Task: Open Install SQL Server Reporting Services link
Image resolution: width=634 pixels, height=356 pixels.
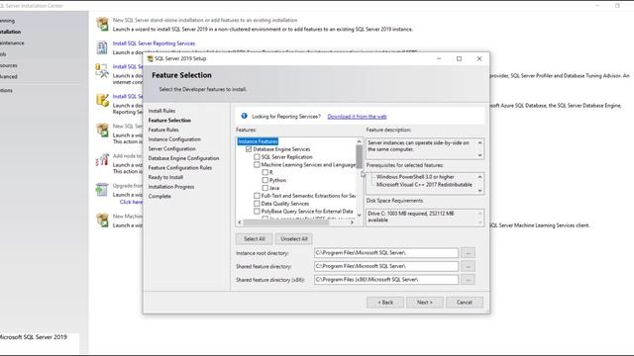Action: (154, 44)
